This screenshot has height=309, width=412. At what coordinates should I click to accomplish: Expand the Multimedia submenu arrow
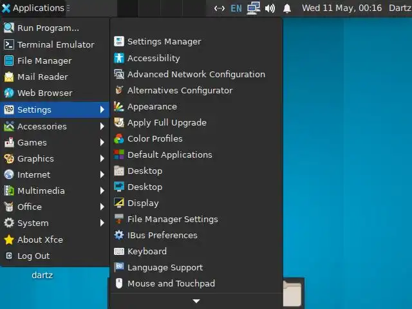click(x=102, y=191)
